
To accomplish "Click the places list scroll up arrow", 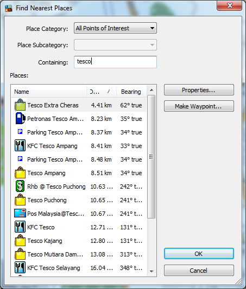I will (152, 90).
